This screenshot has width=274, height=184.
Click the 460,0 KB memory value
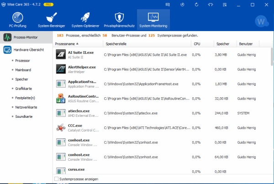tap(221, 128)
